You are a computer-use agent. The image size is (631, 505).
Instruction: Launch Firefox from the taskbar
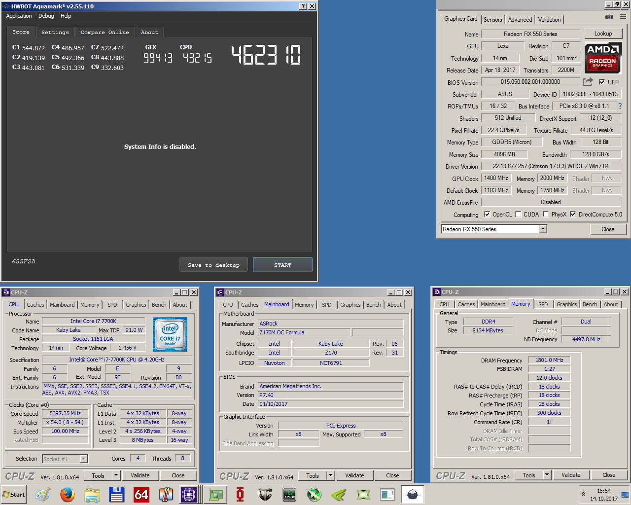pyautogui.click(x=67, y=494)
